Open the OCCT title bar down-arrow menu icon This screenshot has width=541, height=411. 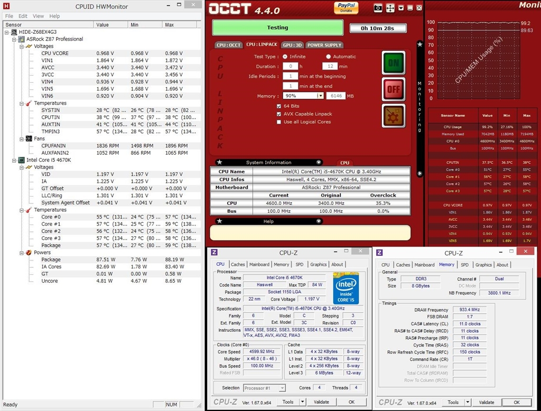click(401, 8)
